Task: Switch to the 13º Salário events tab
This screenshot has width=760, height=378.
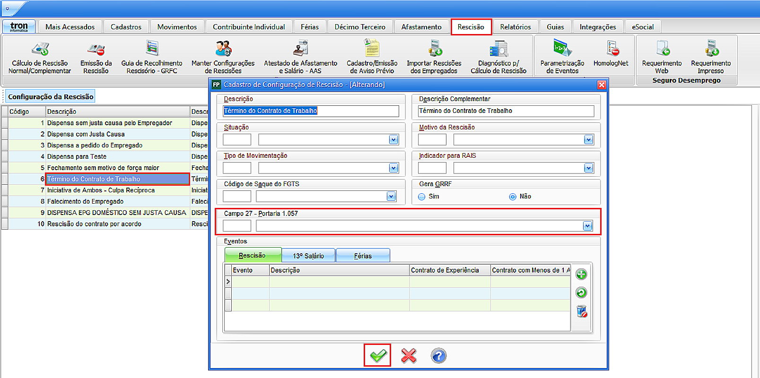Action: pos(308,256)
